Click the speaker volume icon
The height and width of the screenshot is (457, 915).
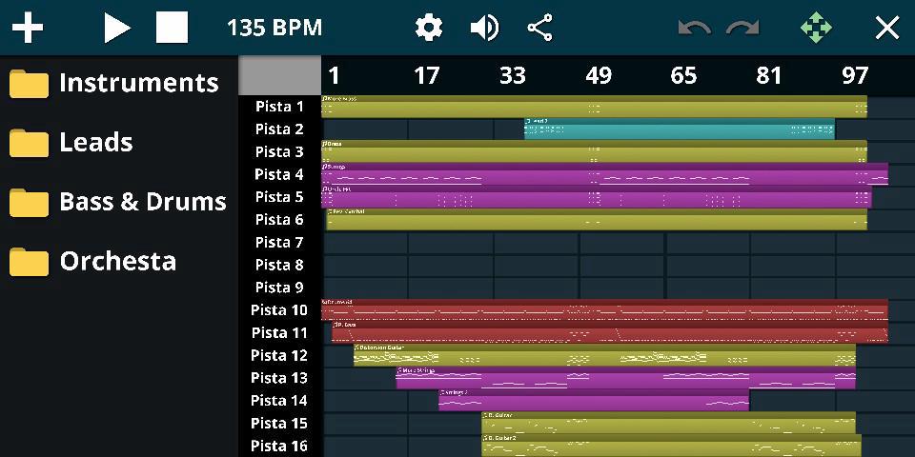coord(484,28)
